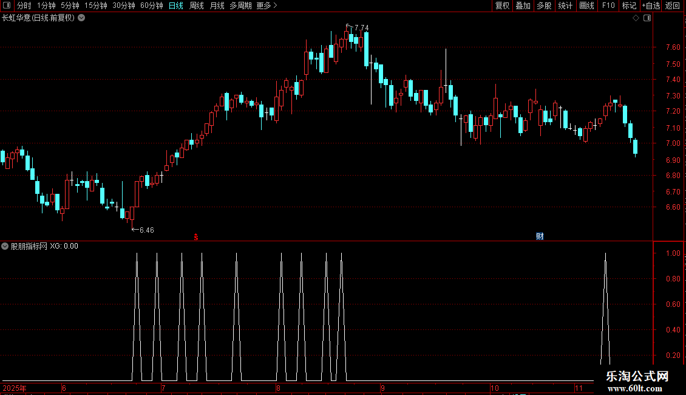Switch to 月线 monthly chart

(x=217, y=5)
